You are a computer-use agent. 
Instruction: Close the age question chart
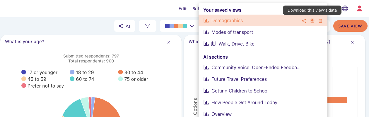(x=169, y=42)
